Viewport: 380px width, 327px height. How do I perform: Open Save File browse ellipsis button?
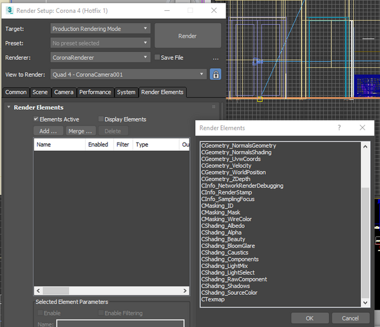(216, 58)
